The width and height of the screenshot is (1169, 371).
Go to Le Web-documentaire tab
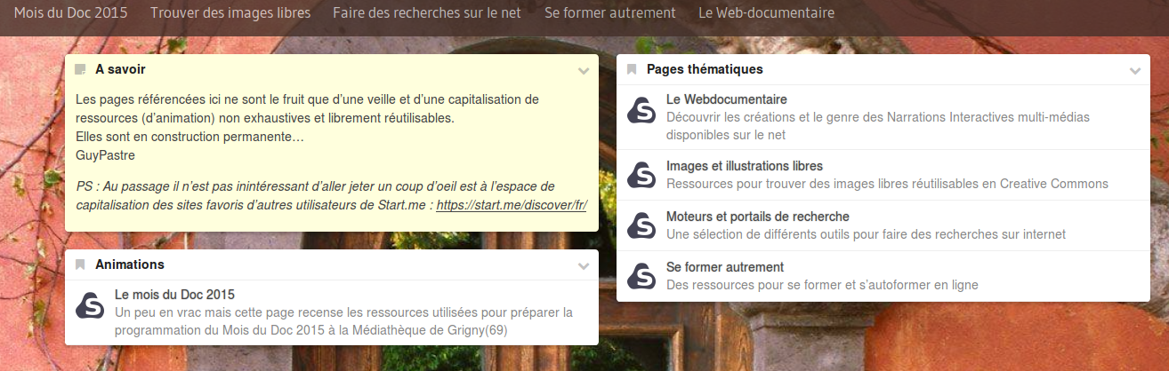766,13
